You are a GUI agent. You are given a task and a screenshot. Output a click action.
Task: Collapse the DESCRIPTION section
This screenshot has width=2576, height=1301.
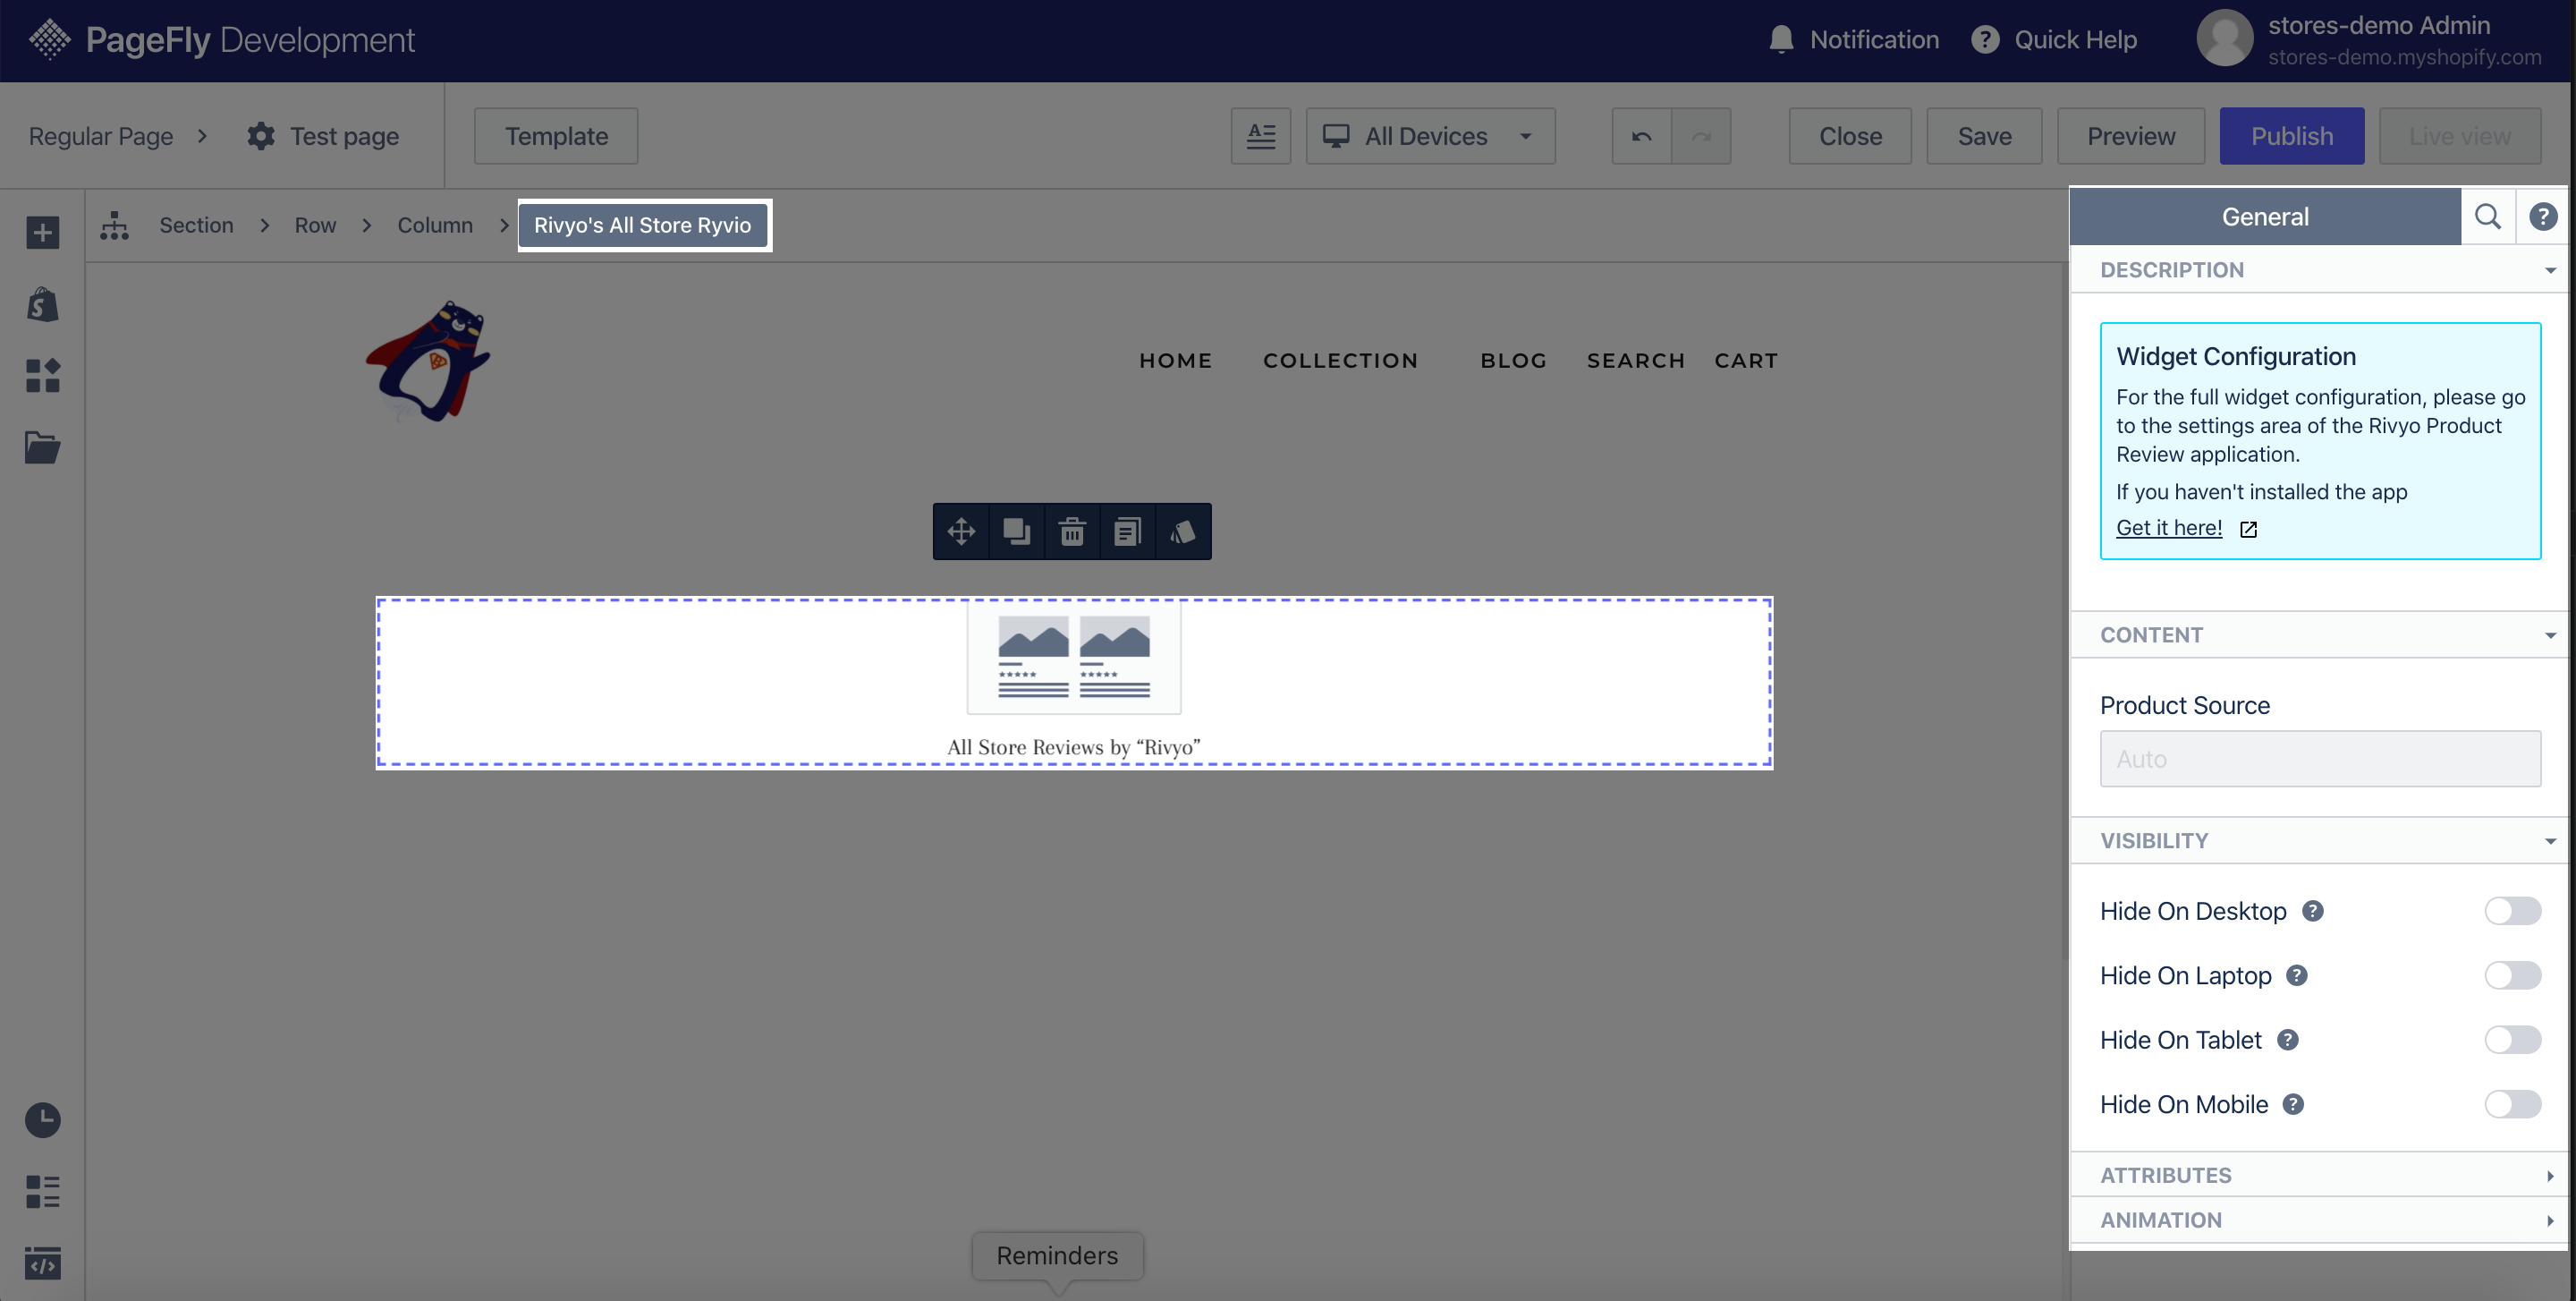(x=2320, y=270)
